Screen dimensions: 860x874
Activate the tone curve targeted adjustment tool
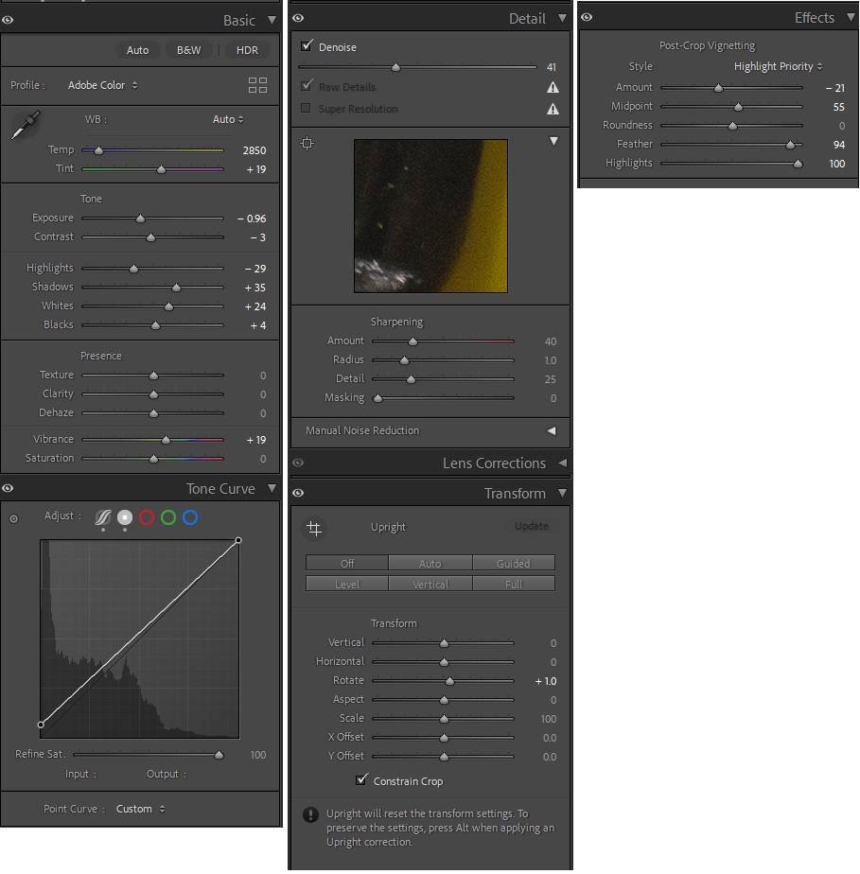pos(14,519)
